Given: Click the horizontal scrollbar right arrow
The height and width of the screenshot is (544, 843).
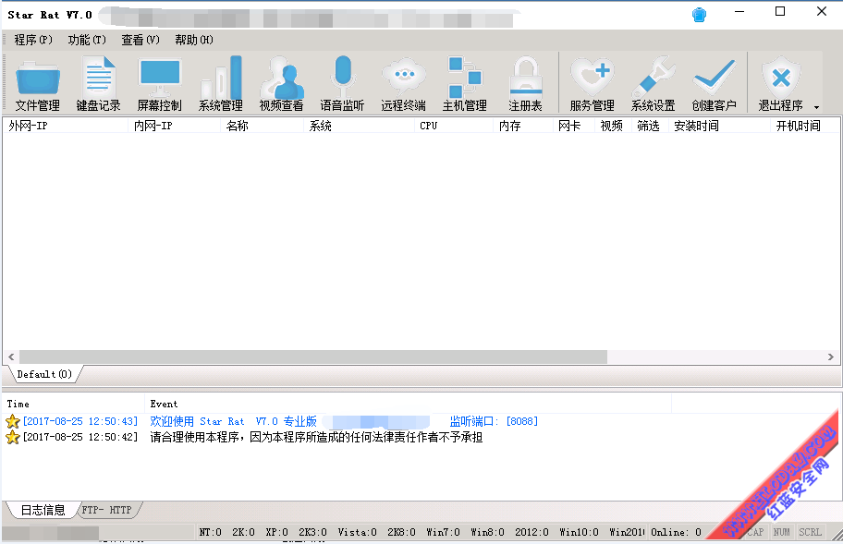Looking at the screenshot, I should pos(831,357).
